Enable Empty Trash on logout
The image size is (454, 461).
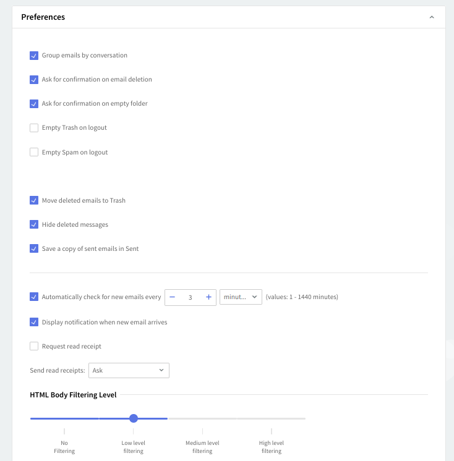pyautogui.click(x=34, y=128)
